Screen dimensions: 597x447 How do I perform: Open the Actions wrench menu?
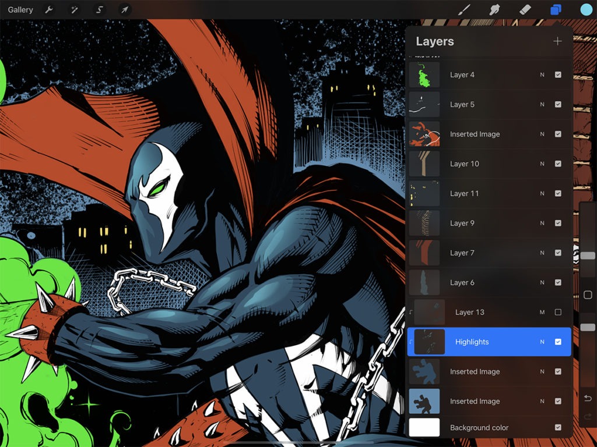coord(50,9)
